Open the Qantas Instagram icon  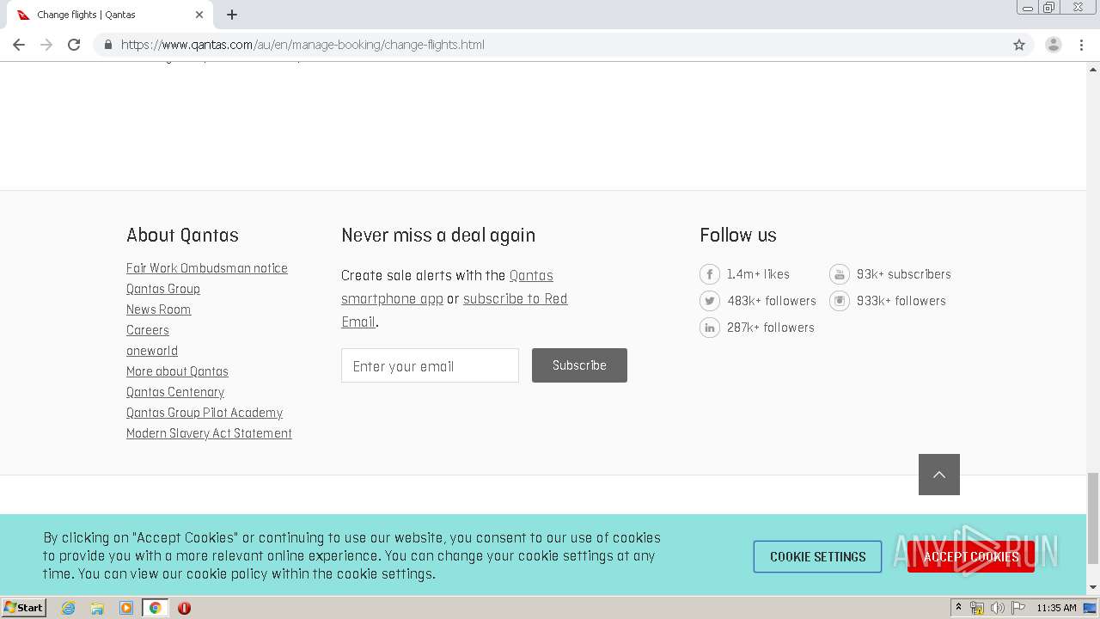point(839,301)
